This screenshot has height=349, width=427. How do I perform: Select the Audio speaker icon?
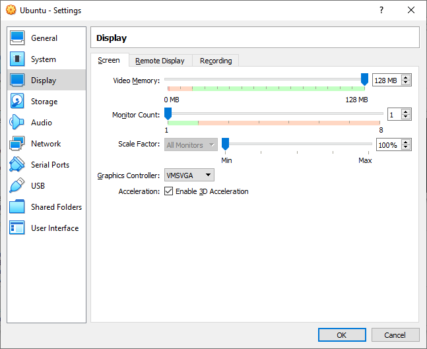click(x=17, y=122)
